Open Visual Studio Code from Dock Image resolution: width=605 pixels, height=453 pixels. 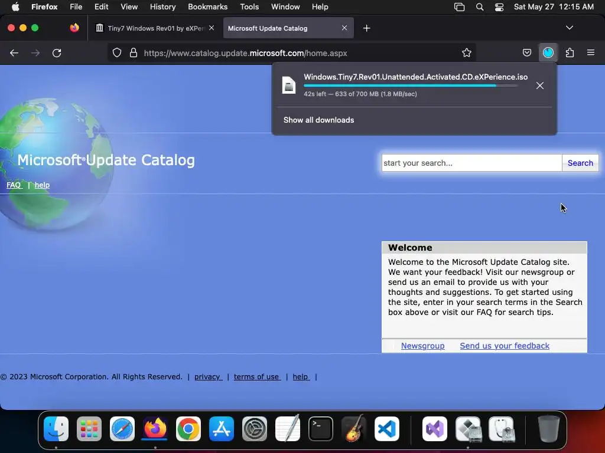386,429
